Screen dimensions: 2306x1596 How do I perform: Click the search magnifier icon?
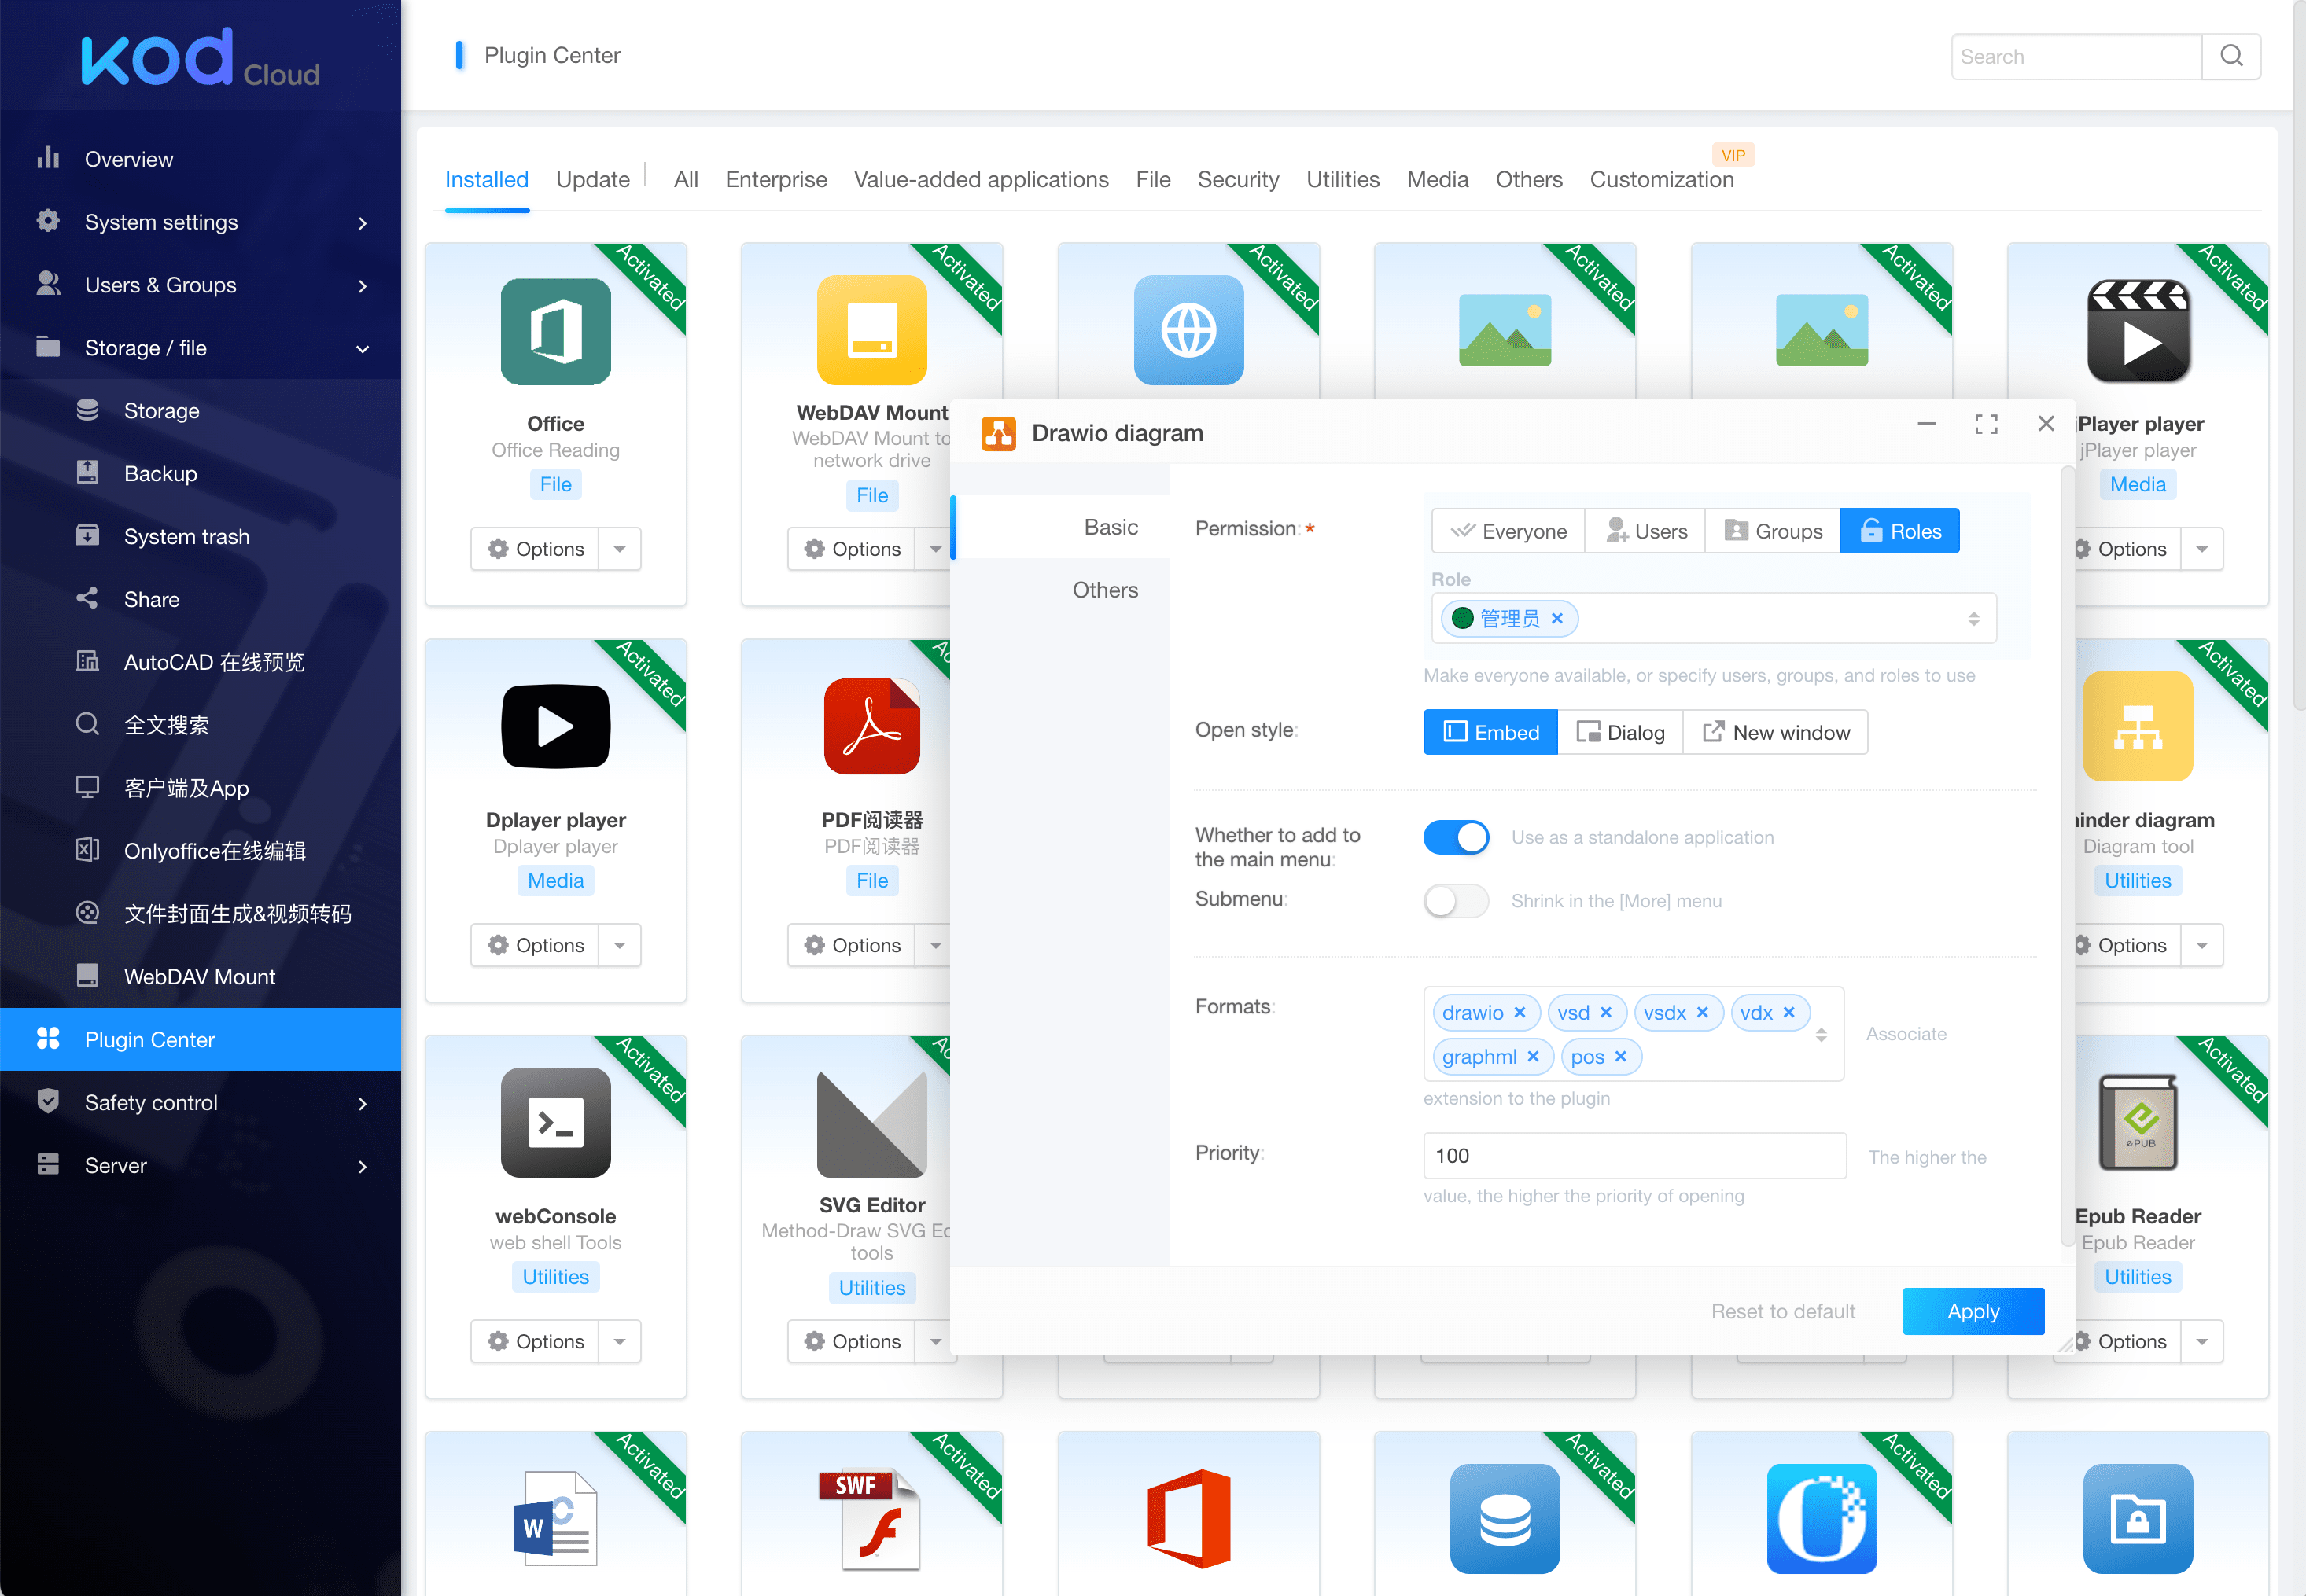[x=2231, y=56]
